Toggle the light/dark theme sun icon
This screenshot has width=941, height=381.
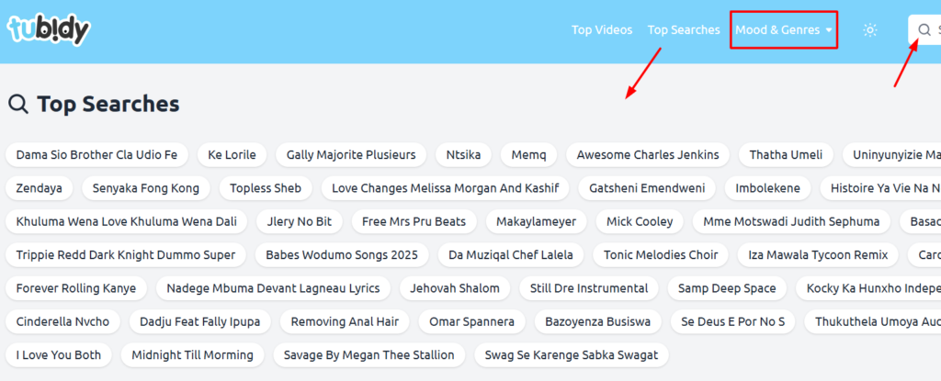tap(870, 30)
